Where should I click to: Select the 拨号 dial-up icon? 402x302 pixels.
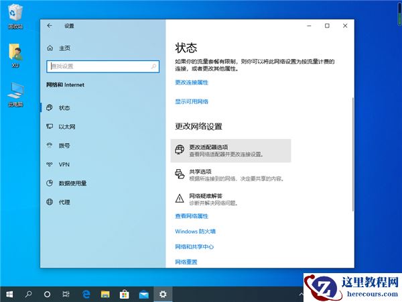pyautogui.click(x=50, y=146)
